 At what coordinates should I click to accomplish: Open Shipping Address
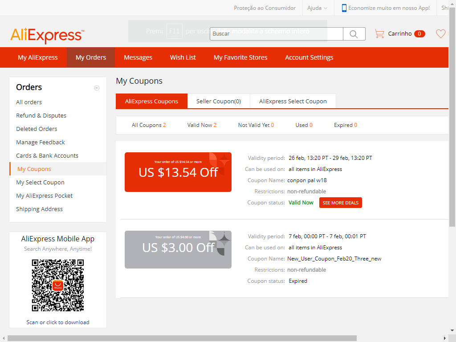tap(39, 209)
